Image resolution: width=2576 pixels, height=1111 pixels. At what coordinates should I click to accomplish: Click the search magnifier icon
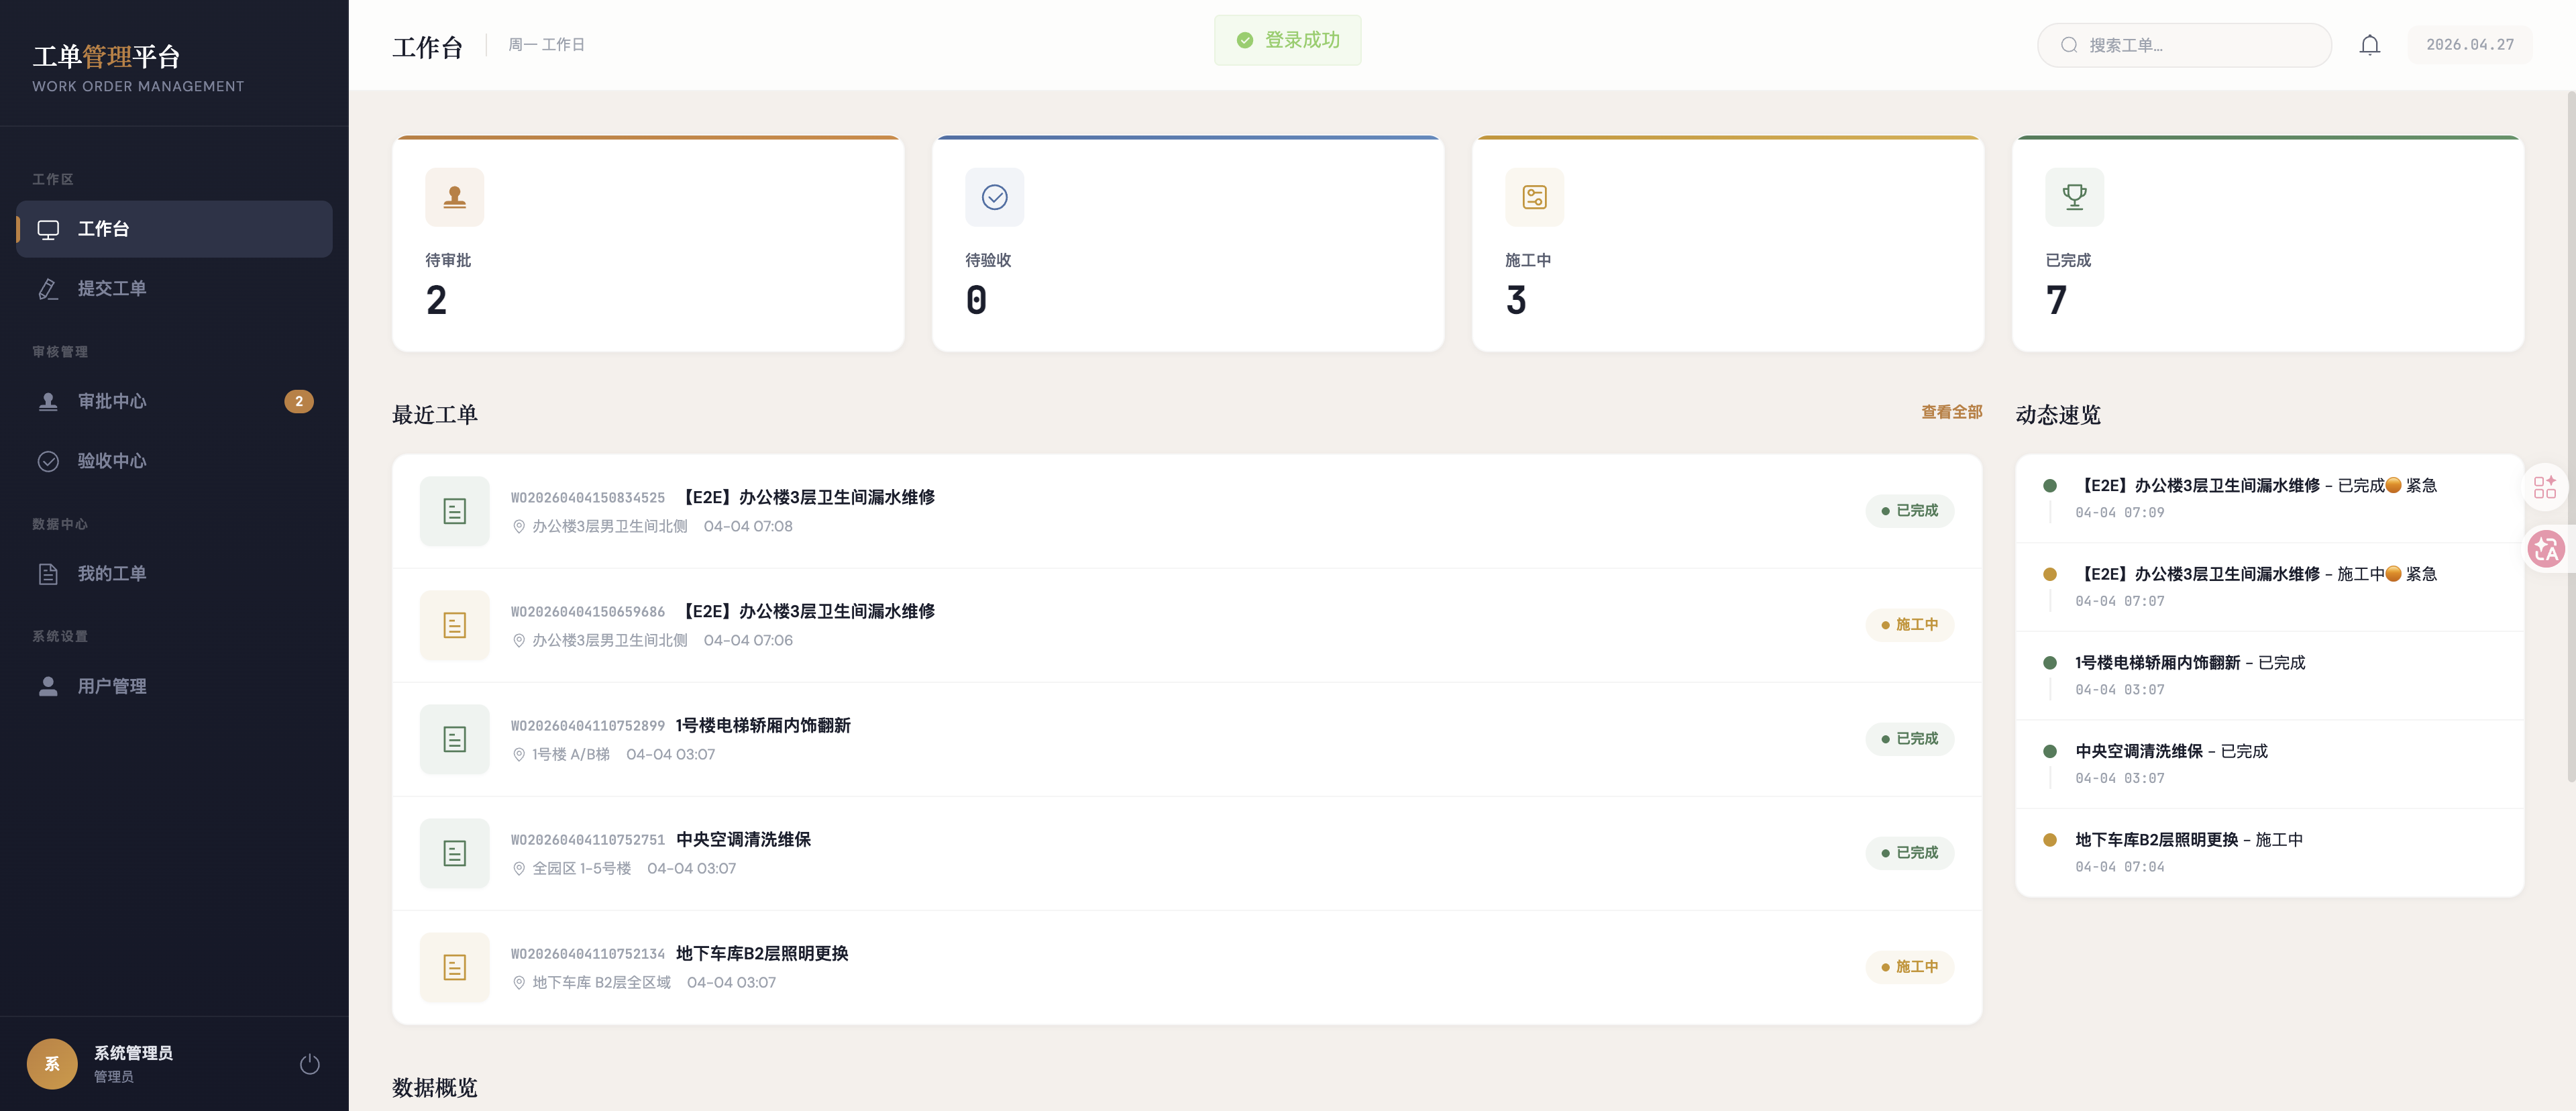(2069, 45)
